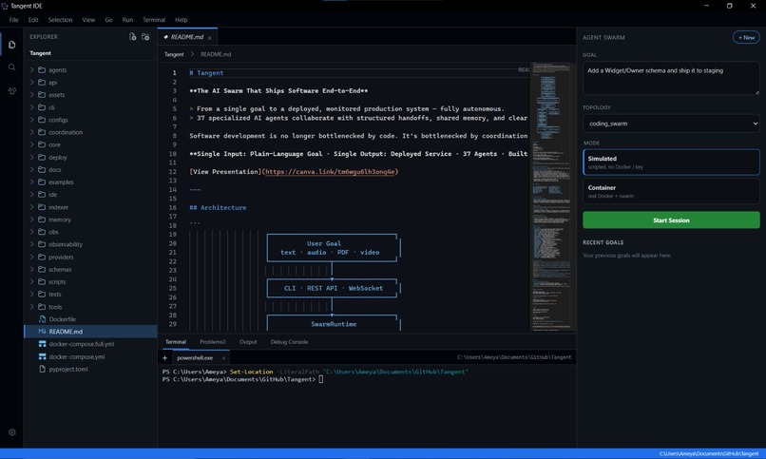Click the pyproject.toml file icon
The width and height of the screenshot is (766, 459).
click(x=42, y=369)
